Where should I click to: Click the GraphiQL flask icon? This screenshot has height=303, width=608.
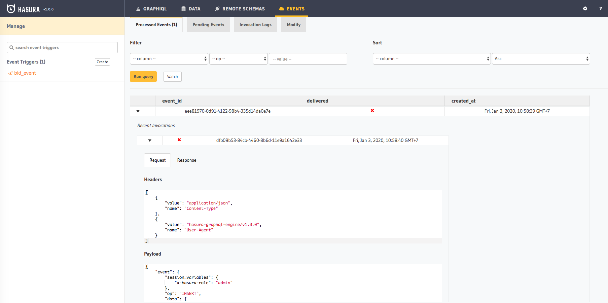[x=138, y=9]
